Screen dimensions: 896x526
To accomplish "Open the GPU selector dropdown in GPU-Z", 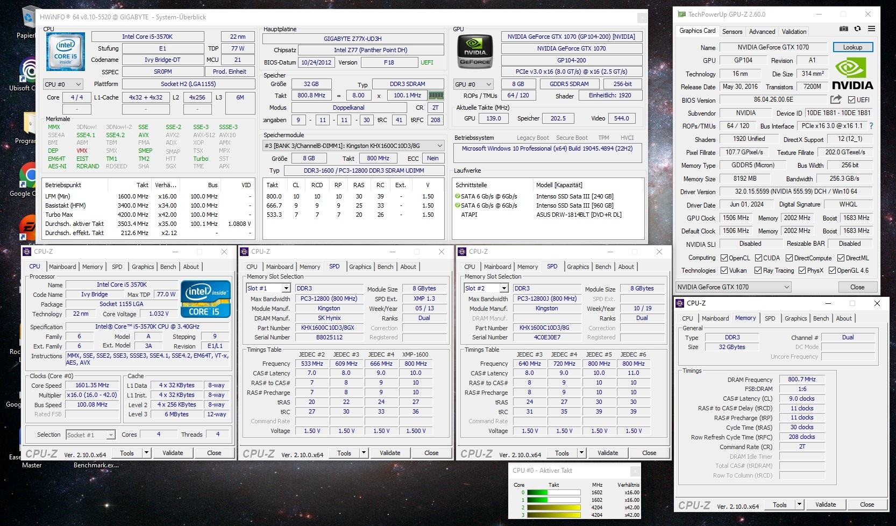I will coord(734,287).
